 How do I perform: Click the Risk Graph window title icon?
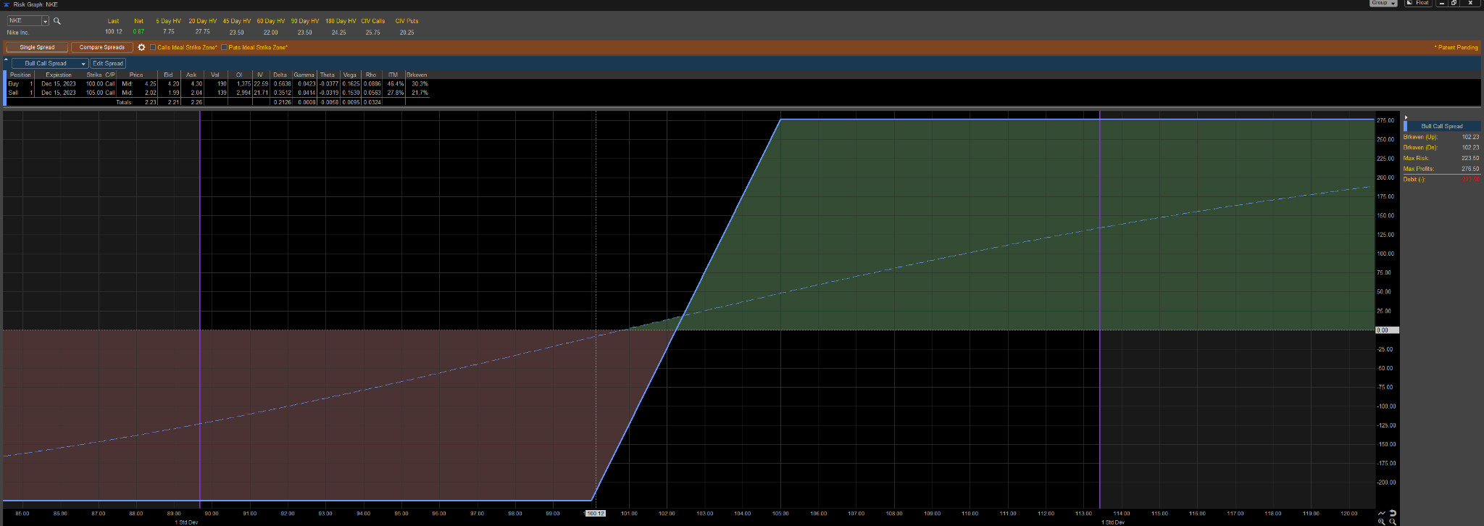(7, 4)
